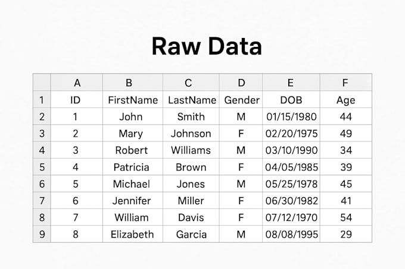Select row 5 header
Viewport: 405px width, 269px height.
click(42, 167)
